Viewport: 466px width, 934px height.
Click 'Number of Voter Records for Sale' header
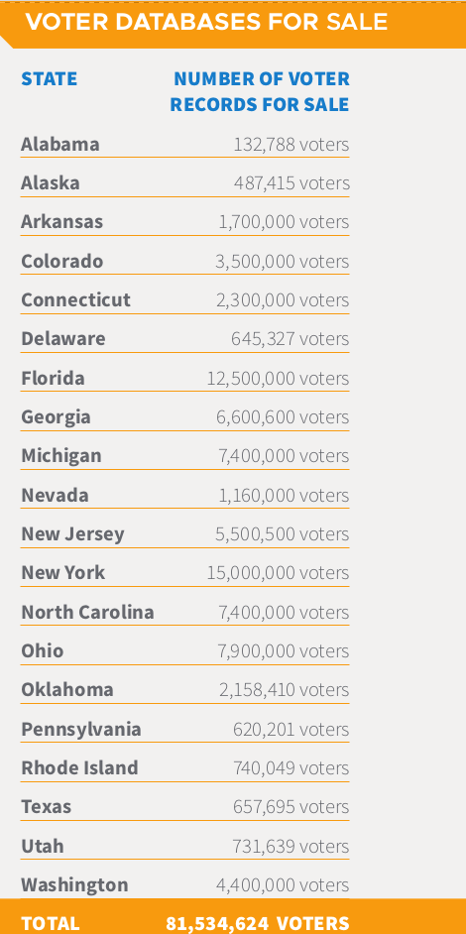click(260, 91)
